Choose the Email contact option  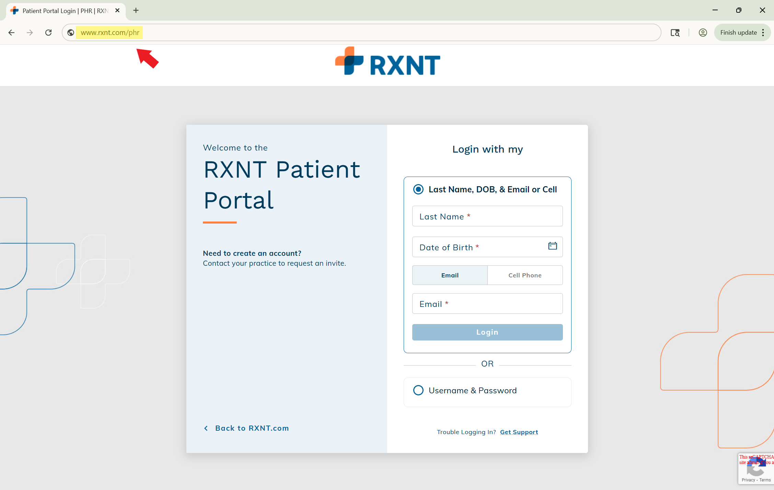point(450,275)
